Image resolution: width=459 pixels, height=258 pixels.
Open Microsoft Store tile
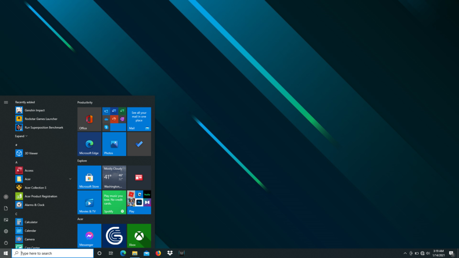tap(89, 177)
